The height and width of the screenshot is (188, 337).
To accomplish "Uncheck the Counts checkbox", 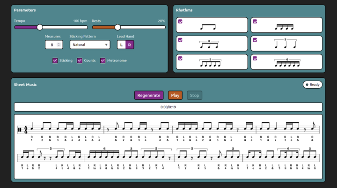I will tap(80, 60).
